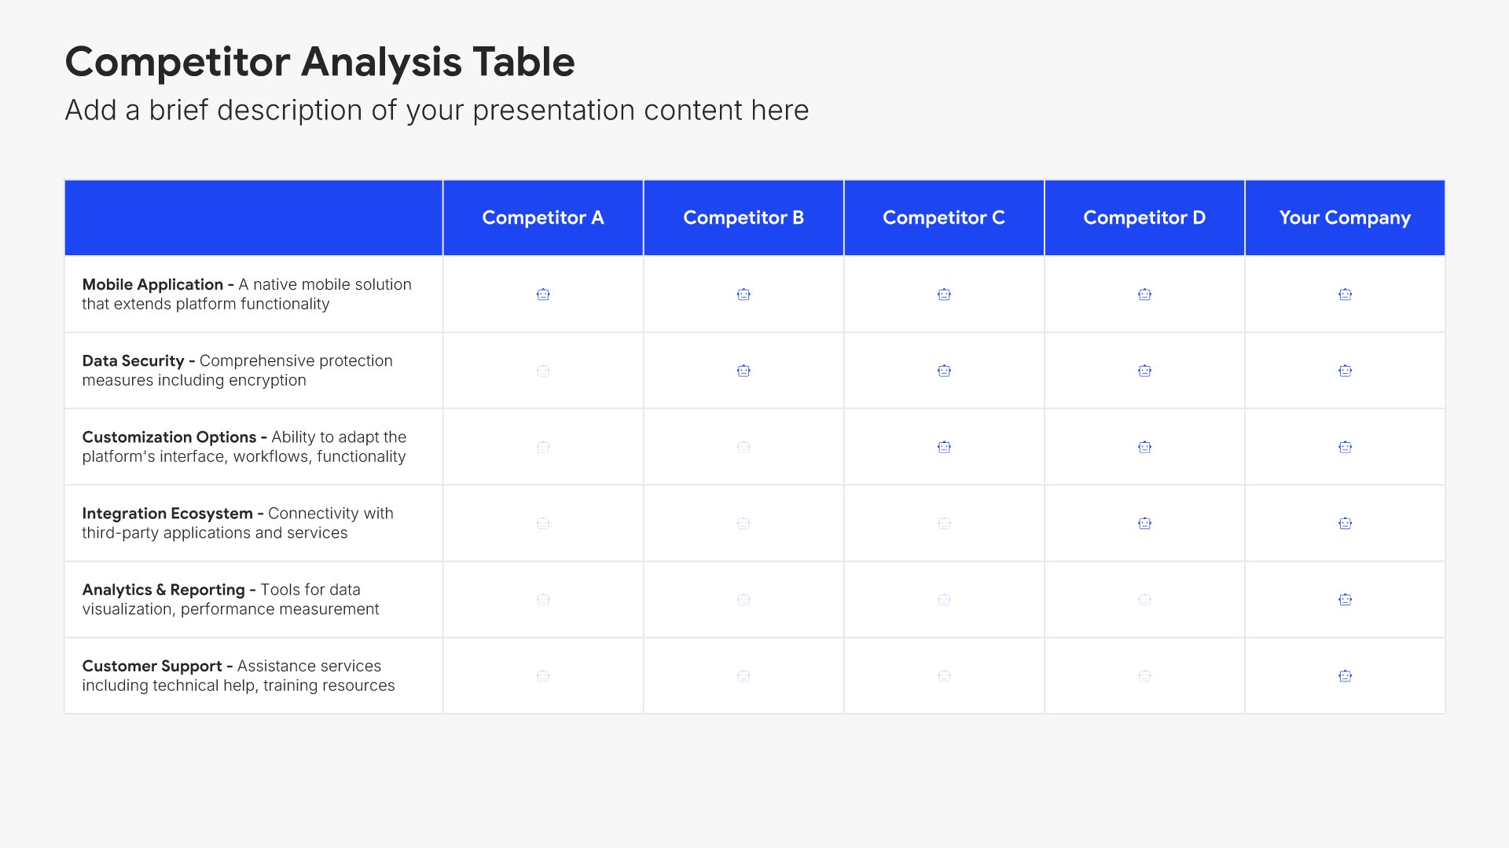Select Data Security icon for Competitor B
1509x848 pixels.
(743, 371)
